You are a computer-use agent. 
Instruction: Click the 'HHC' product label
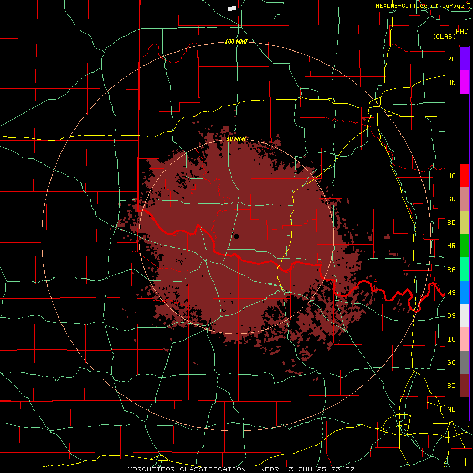pos(461,32)
